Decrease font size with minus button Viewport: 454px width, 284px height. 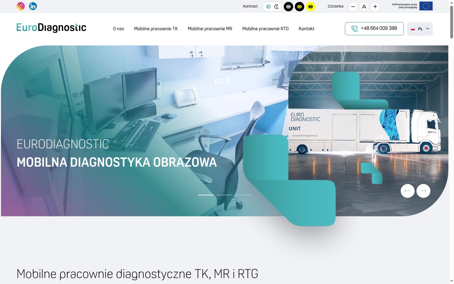point(353,7)
